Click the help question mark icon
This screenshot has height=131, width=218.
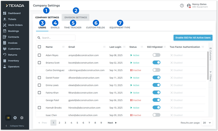182,6
